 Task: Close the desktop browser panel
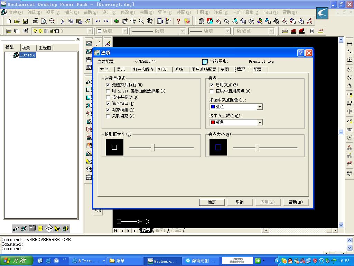78,39
